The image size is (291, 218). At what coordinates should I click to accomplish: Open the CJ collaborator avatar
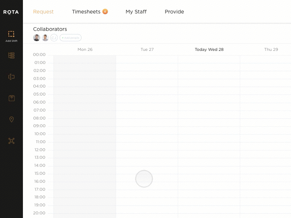(x=54, y=37)
